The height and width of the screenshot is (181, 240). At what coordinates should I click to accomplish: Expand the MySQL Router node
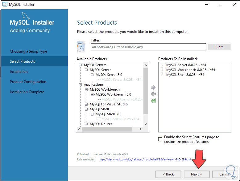click(86, 124)
